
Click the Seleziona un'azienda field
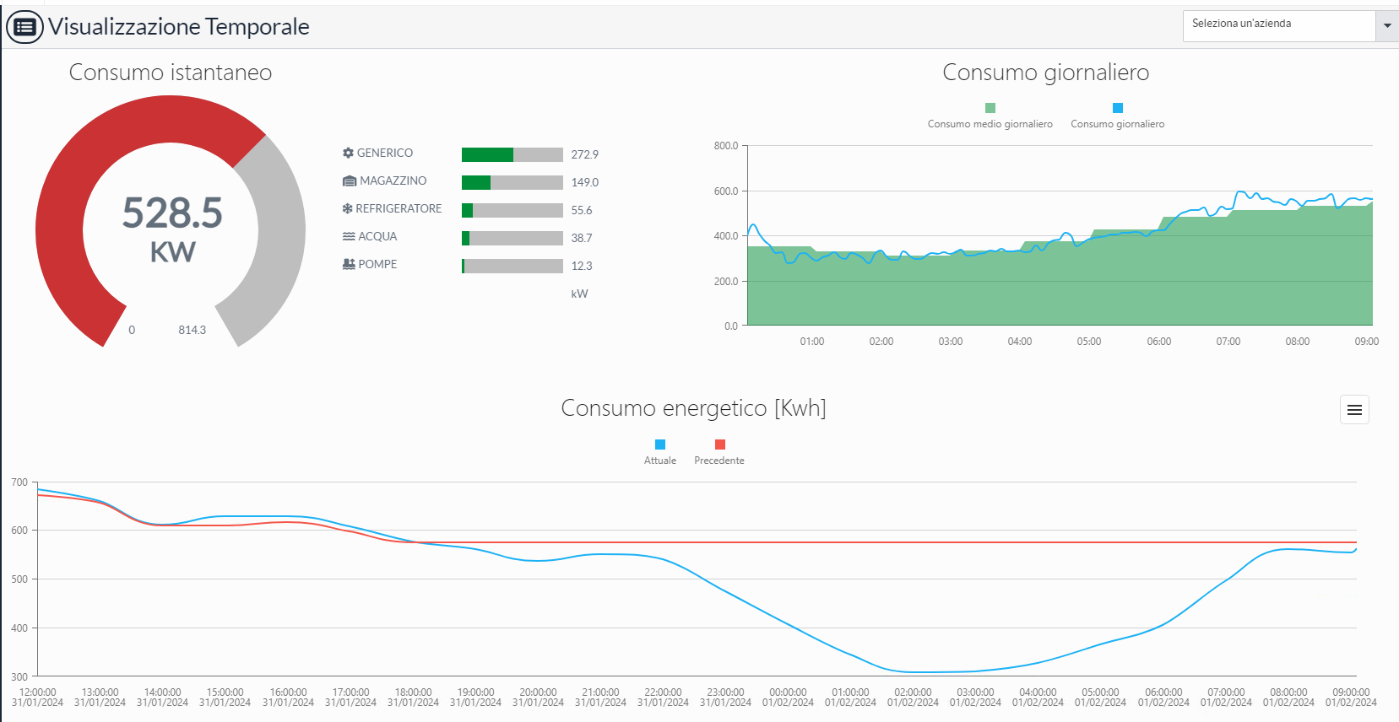pos(1280,26)
